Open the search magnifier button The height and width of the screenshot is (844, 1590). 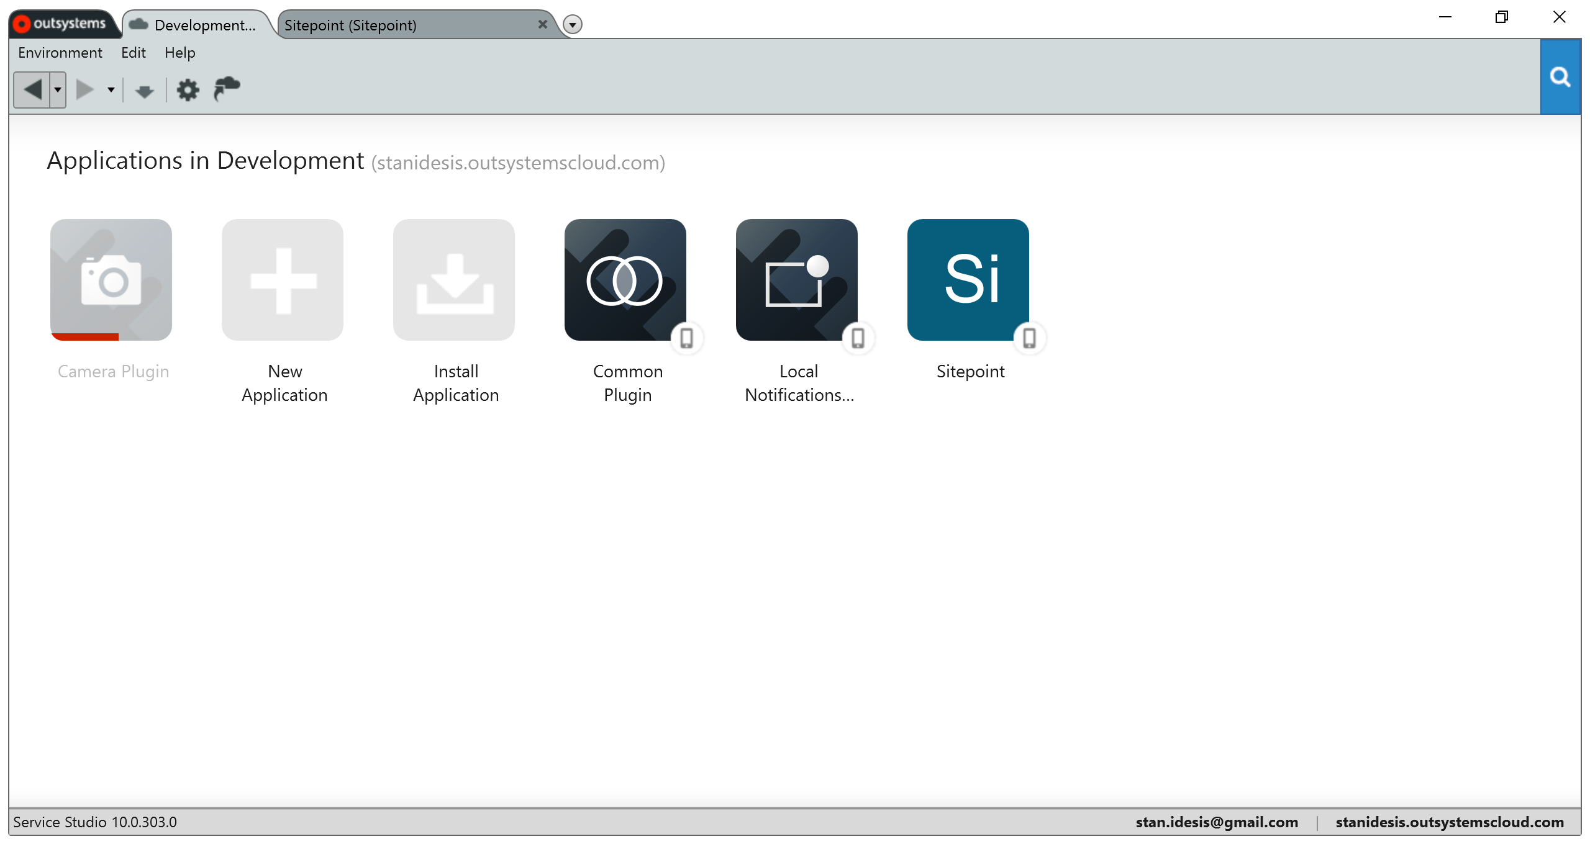[x=1560, y=77]
